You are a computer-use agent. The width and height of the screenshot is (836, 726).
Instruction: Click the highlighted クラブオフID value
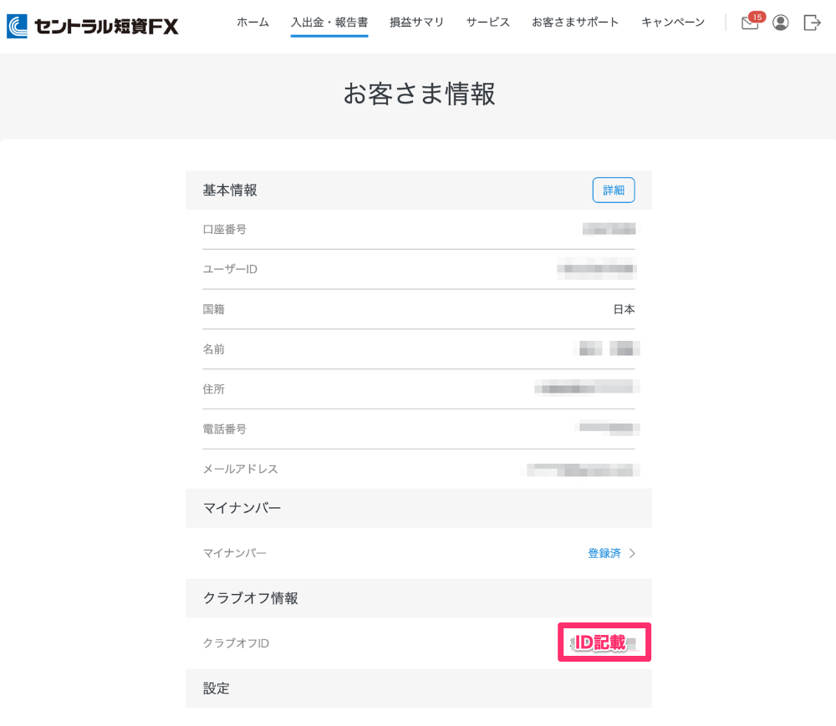604,642
